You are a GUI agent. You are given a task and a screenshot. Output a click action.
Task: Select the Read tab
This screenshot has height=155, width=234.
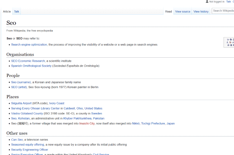tap(168, 11)
